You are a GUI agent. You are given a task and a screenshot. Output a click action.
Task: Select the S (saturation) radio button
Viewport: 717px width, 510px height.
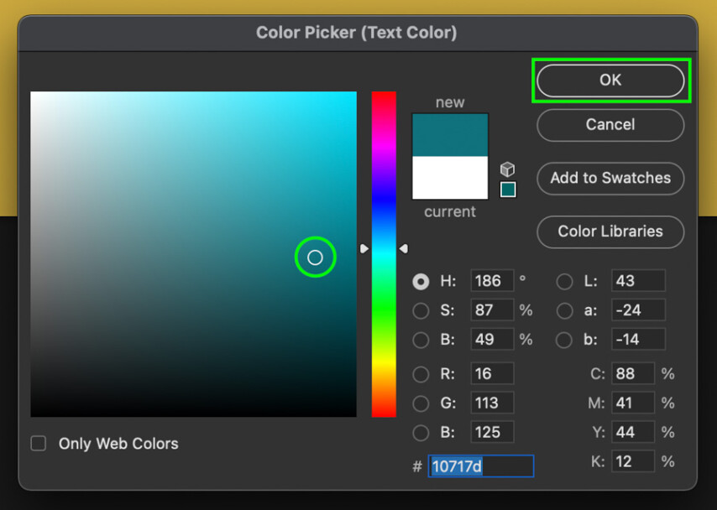[421, 310]
